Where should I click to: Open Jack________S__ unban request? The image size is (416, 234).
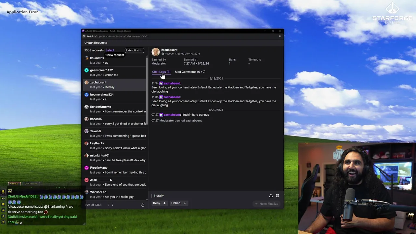(x=114, y=182)
